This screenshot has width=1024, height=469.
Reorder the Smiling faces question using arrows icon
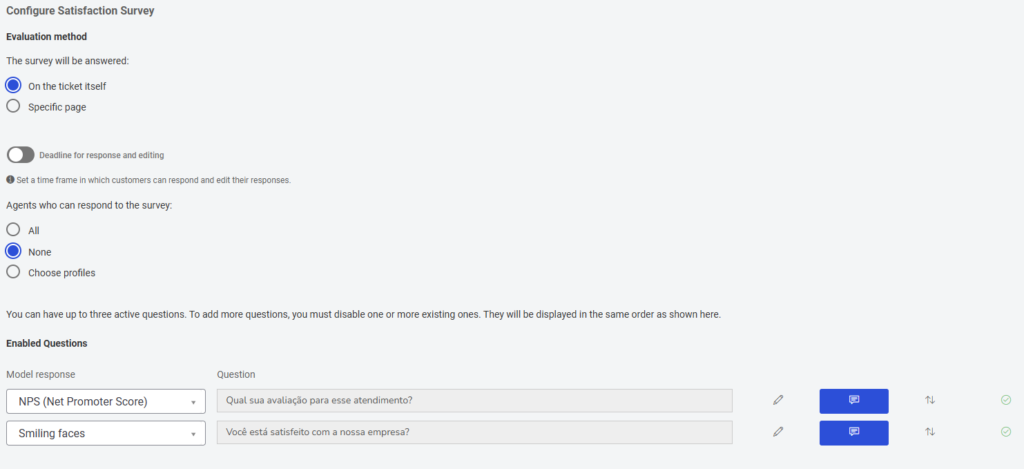pos(930,432)
